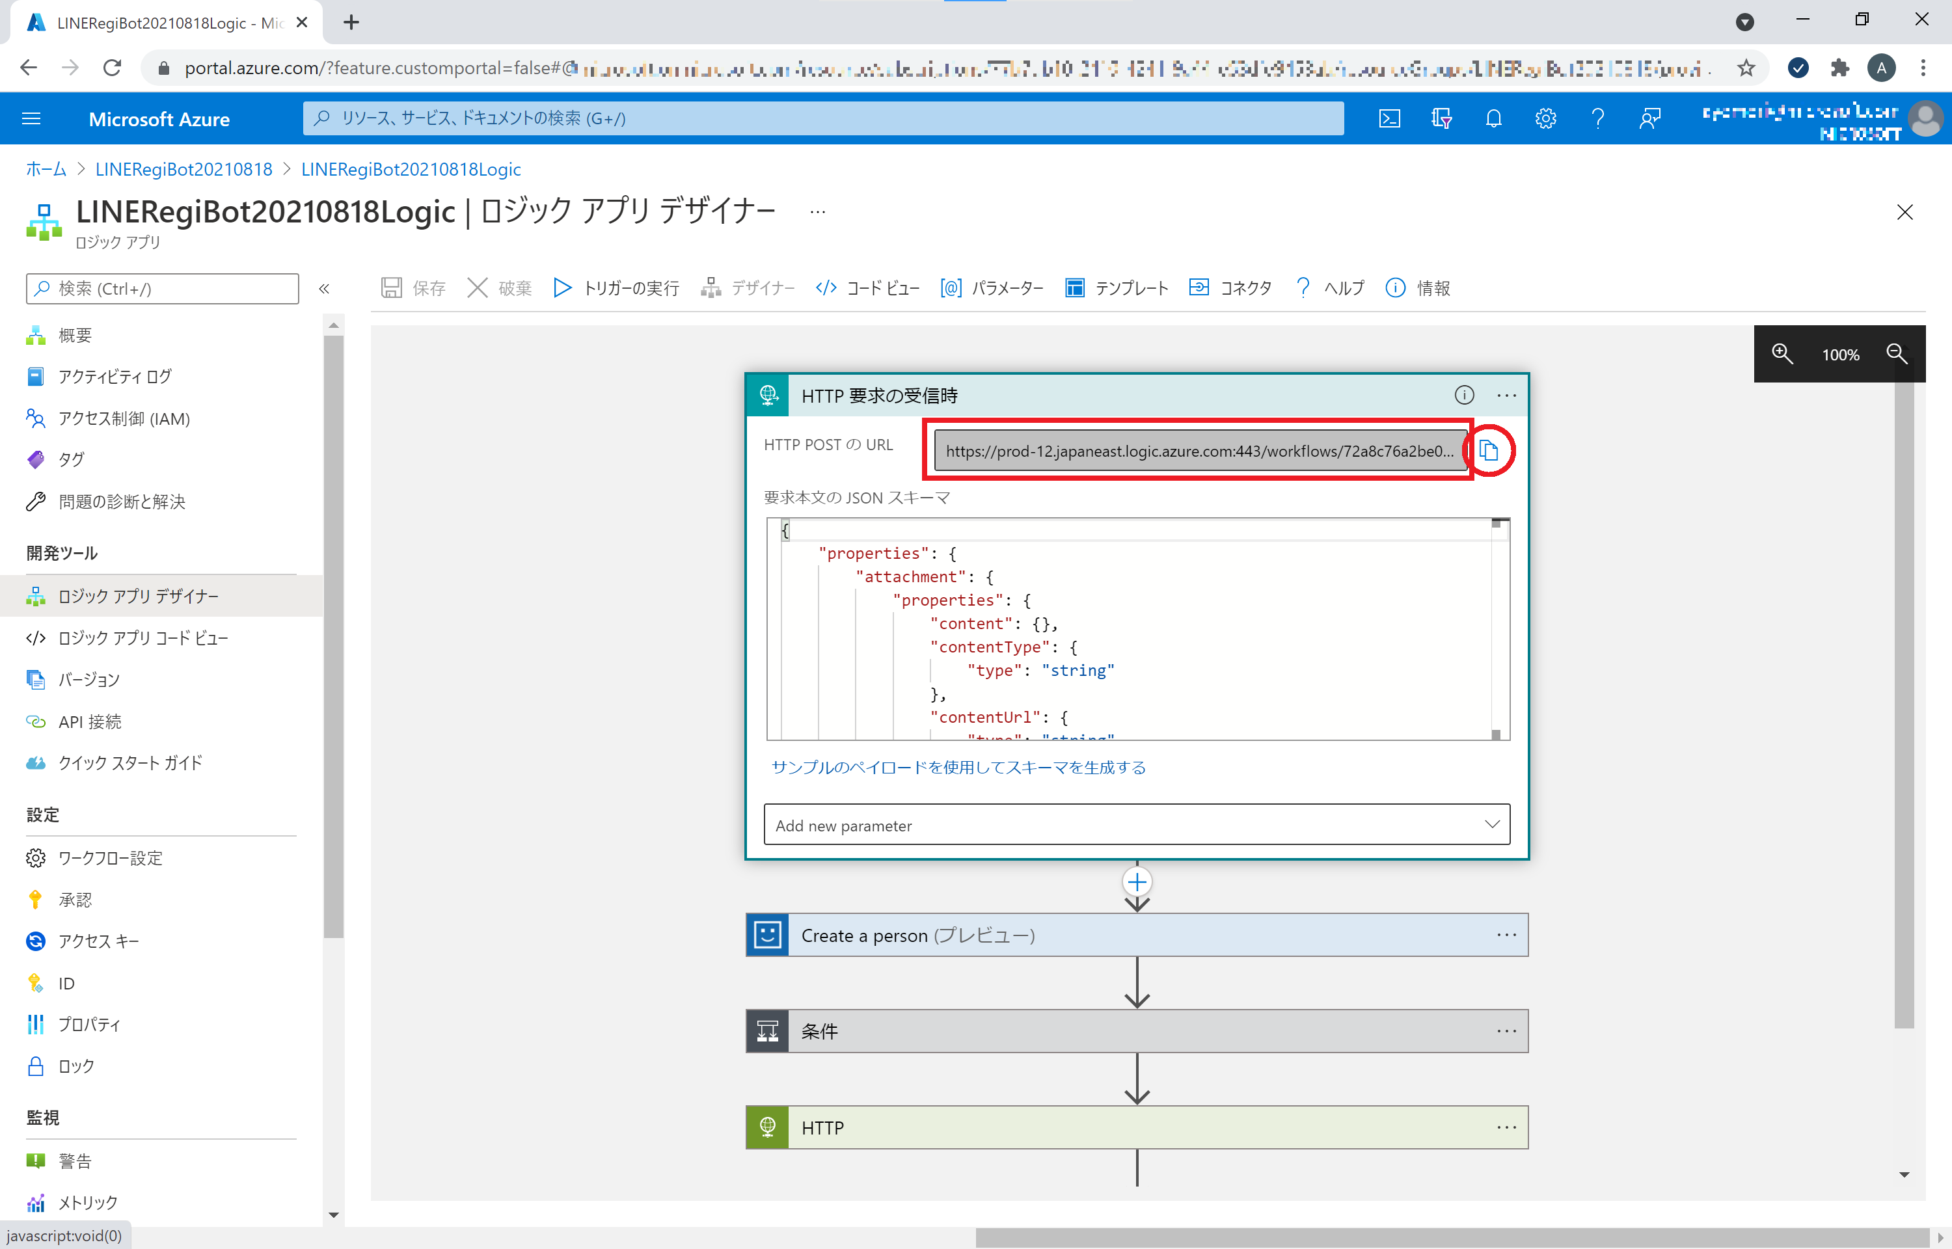The image size is (1952, 1249).
Task: Collapse the left sidebar with the chevron
Action: point(325,288)
